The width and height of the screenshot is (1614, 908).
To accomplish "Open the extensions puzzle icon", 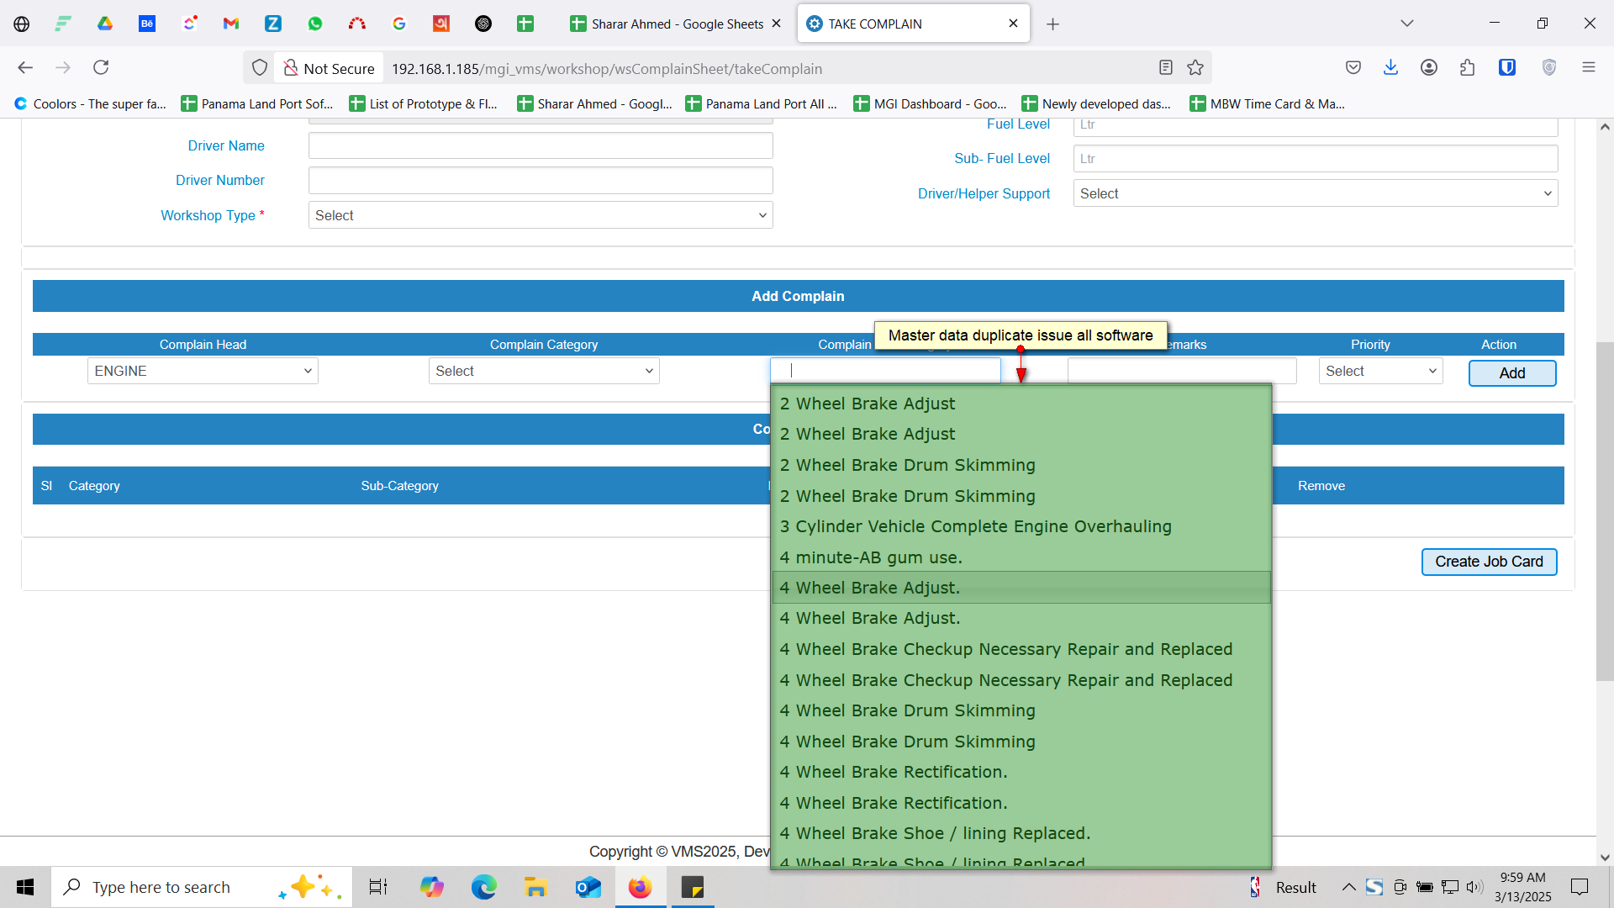I will [1467, 68].
